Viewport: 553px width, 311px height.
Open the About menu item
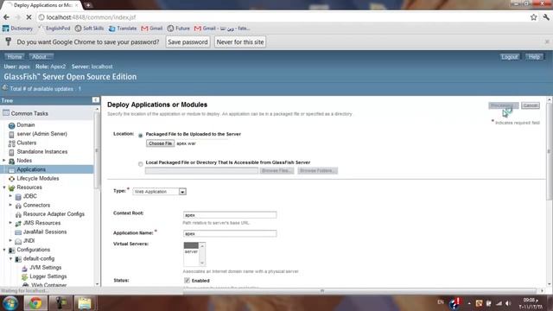(x=41, y=56)
